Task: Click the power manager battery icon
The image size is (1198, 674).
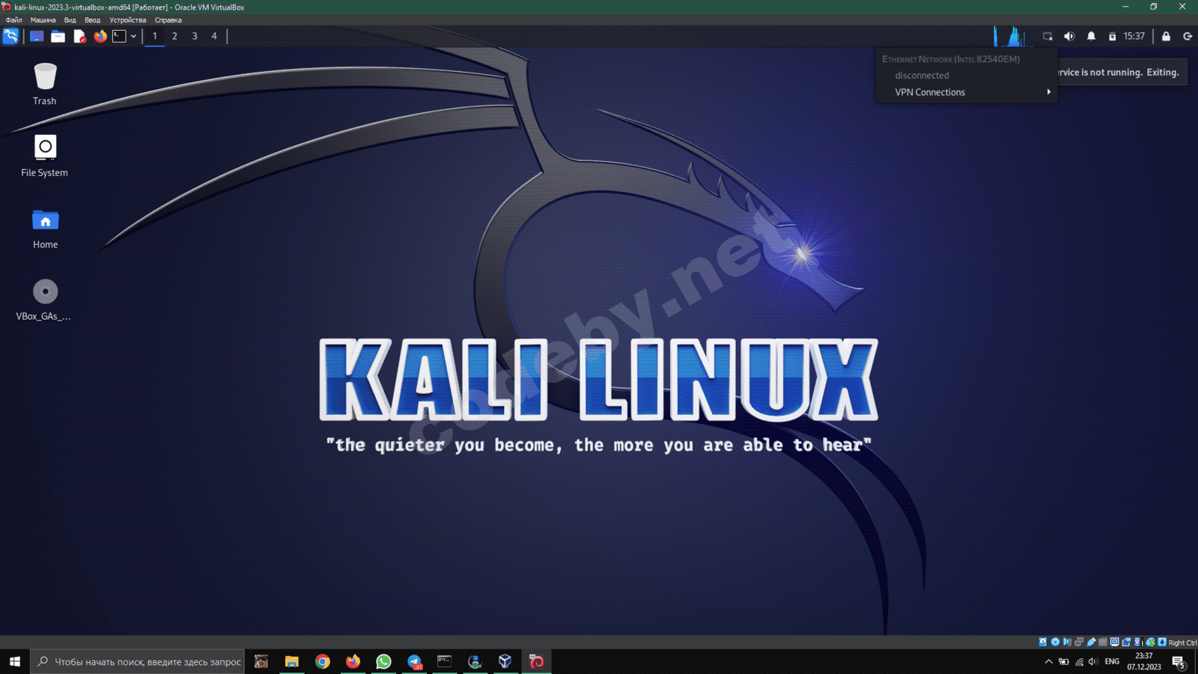Action: click(1112, 36)
